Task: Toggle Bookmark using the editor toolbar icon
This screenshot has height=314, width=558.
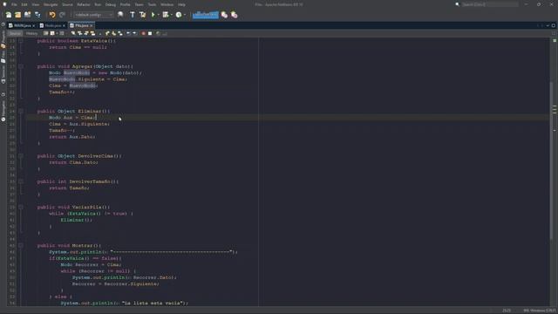Action: tap(120, 33)
